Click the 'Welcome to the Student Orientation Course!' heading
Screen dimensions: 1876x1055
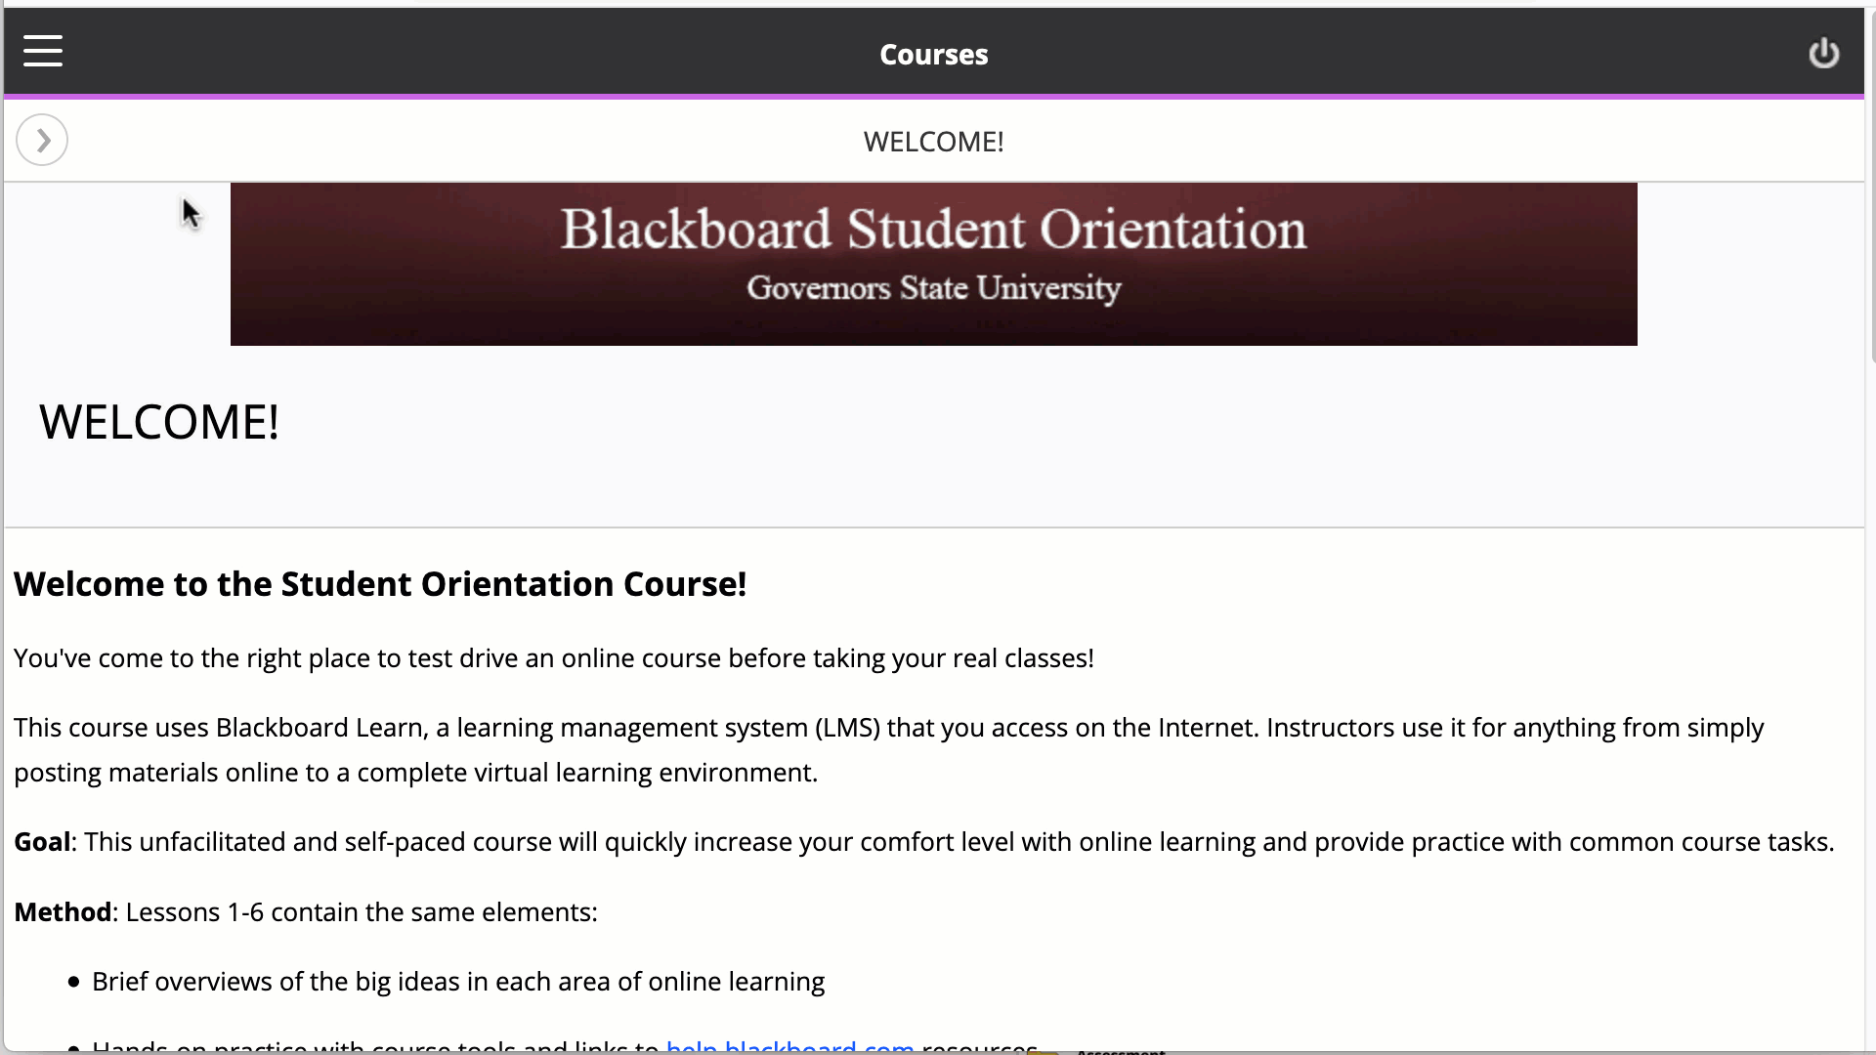pyautogui.click(x=380, y=584)
